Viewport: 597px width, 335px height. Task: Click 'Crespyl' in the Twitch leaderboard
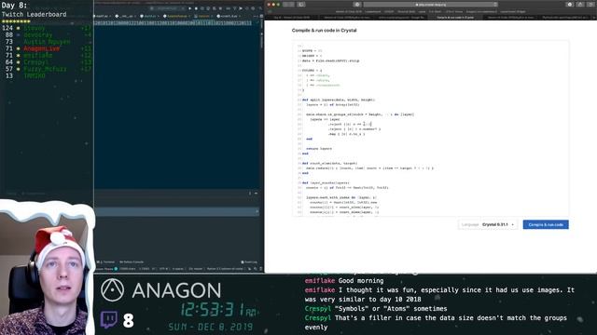pyautogui.click(x=35, y=62)
